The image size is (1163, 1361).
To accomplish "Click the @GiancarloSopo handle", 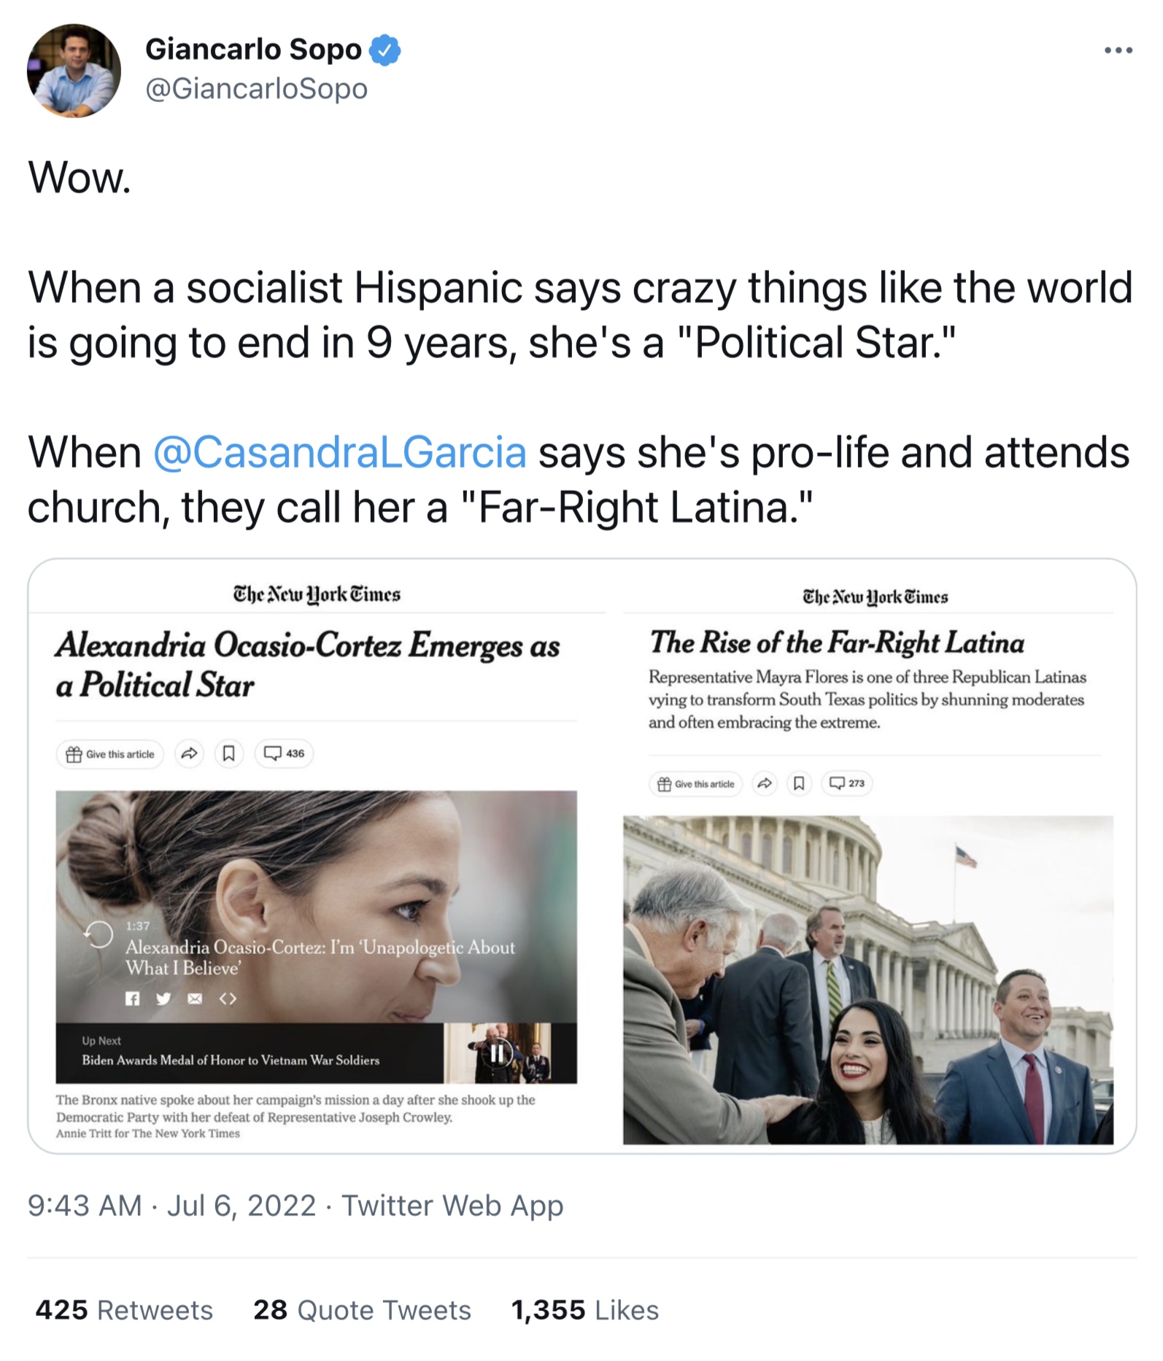I will pos(256,89).
